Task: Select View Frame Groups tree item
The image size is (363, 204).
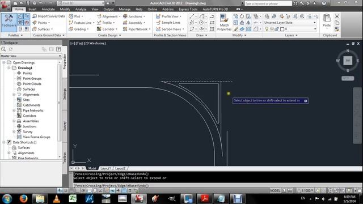Action: click(36, 137)
